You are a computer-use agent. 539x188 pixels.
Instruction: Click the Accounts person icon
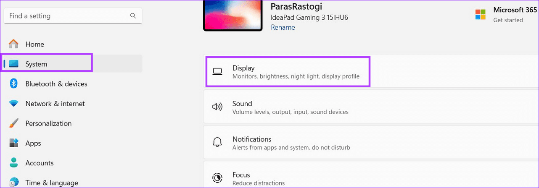click(x=14, y=163)
